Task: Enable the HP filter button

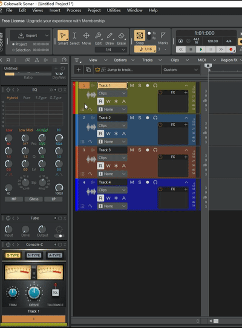Action: point(14,199)
